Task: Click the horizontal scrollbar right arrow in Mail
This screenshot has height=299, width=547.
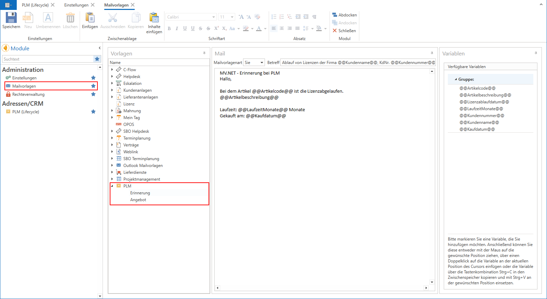Action: coord(426,288)
